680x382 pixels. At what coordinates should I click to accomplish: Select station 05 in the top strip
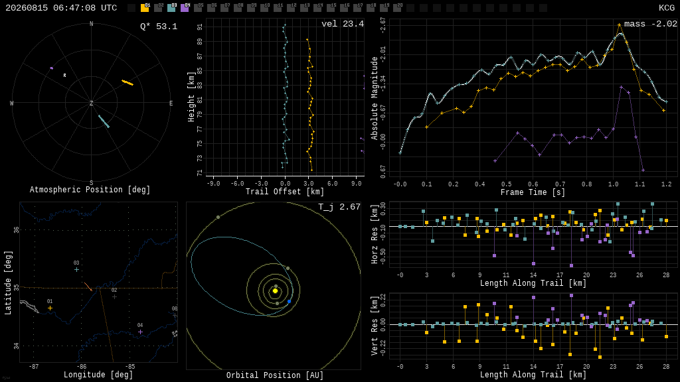(198, 7)
